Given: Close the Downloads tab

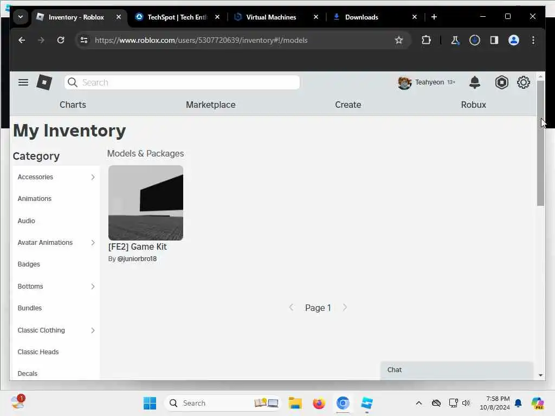Looking at the screenshot, I should pyautogui.click(x=415, y=17).
